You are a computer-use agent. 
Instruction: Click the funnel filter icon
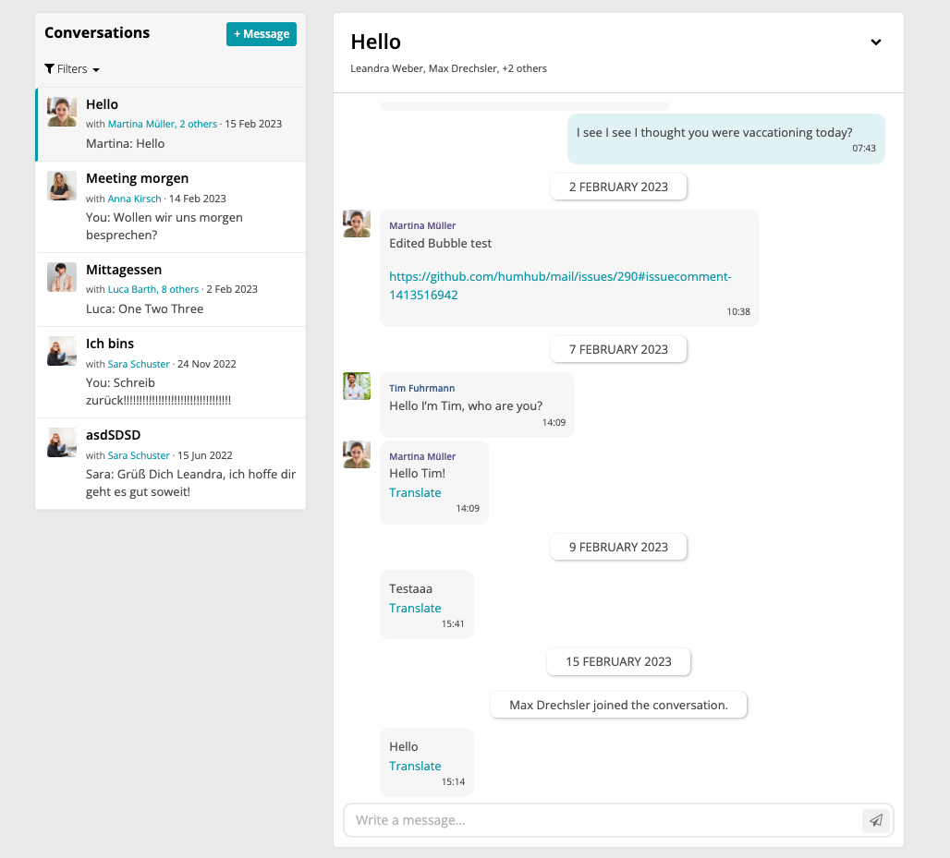50,69
